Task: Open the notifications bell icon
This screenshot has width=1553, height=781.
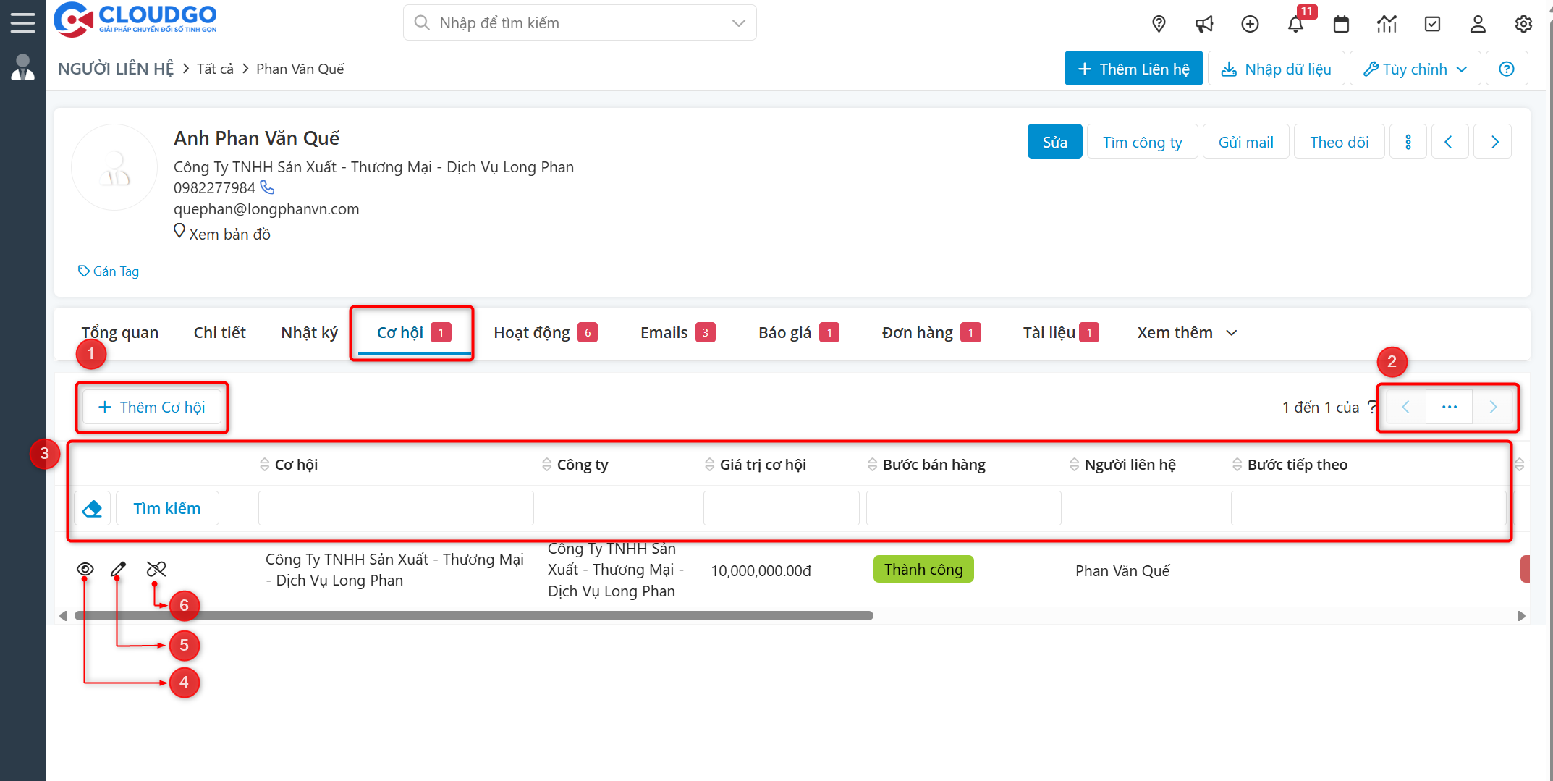Action: click(1295, 24)
